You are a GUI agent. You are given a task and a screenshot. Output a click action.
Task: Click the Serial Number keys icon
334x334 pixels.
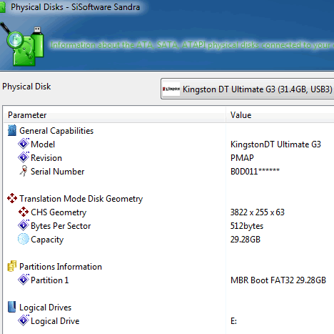[x=24, y=171]
